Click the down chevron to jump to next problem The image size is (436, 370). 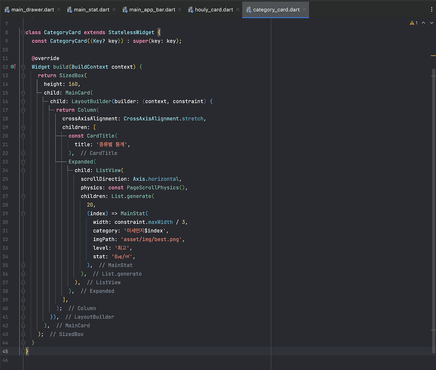pyautogui.click(x=431, y=22)
